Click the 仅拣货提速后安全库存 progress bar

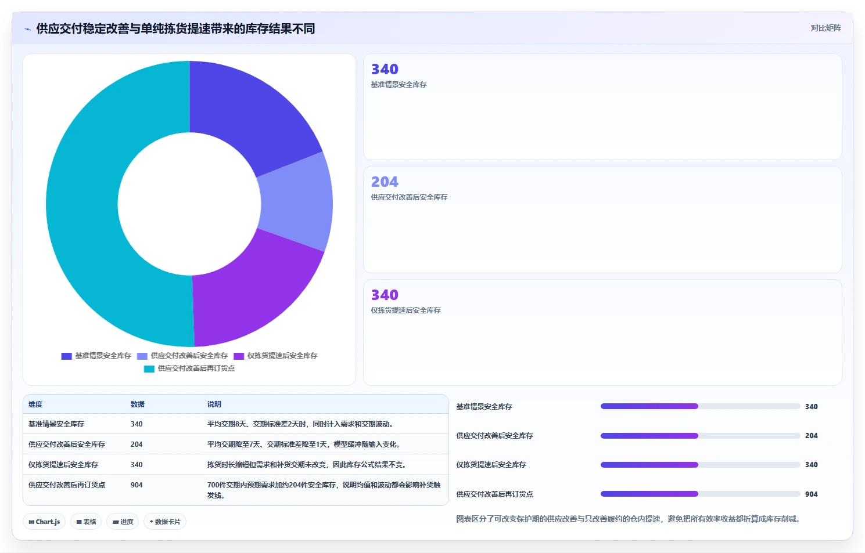point(700,465)
